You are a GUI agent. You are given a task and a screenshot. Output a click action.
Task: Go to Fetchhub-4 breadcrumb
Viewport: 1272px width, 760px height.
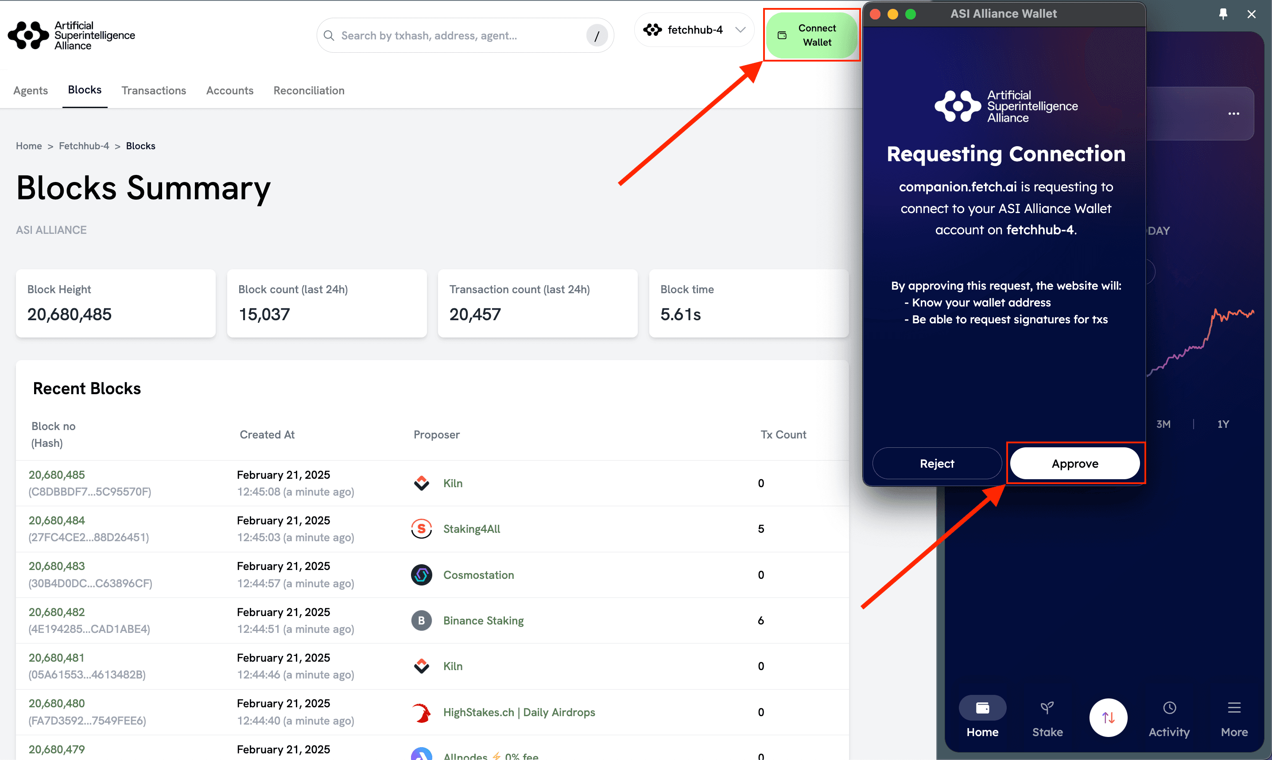point(84,146)
